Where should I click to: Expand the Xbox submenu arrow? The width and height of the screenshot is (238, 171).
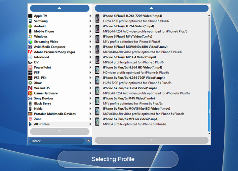pos(90,83)
